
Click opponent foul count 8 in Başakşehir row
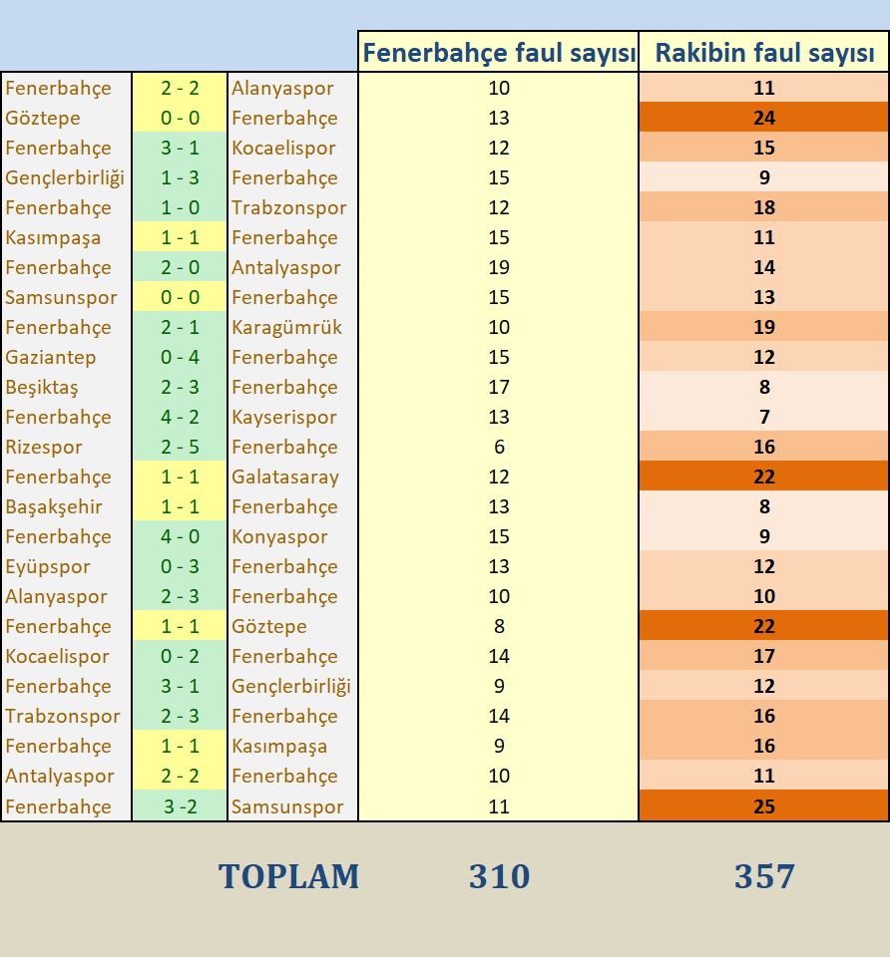(764, 506)
